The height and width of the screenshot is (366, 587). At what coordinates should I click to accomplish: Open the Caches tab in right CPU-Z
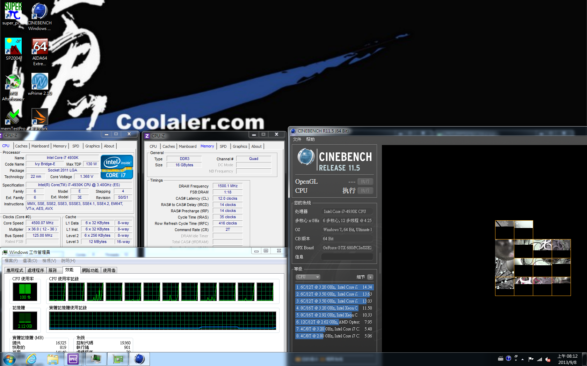coord(169,146)
